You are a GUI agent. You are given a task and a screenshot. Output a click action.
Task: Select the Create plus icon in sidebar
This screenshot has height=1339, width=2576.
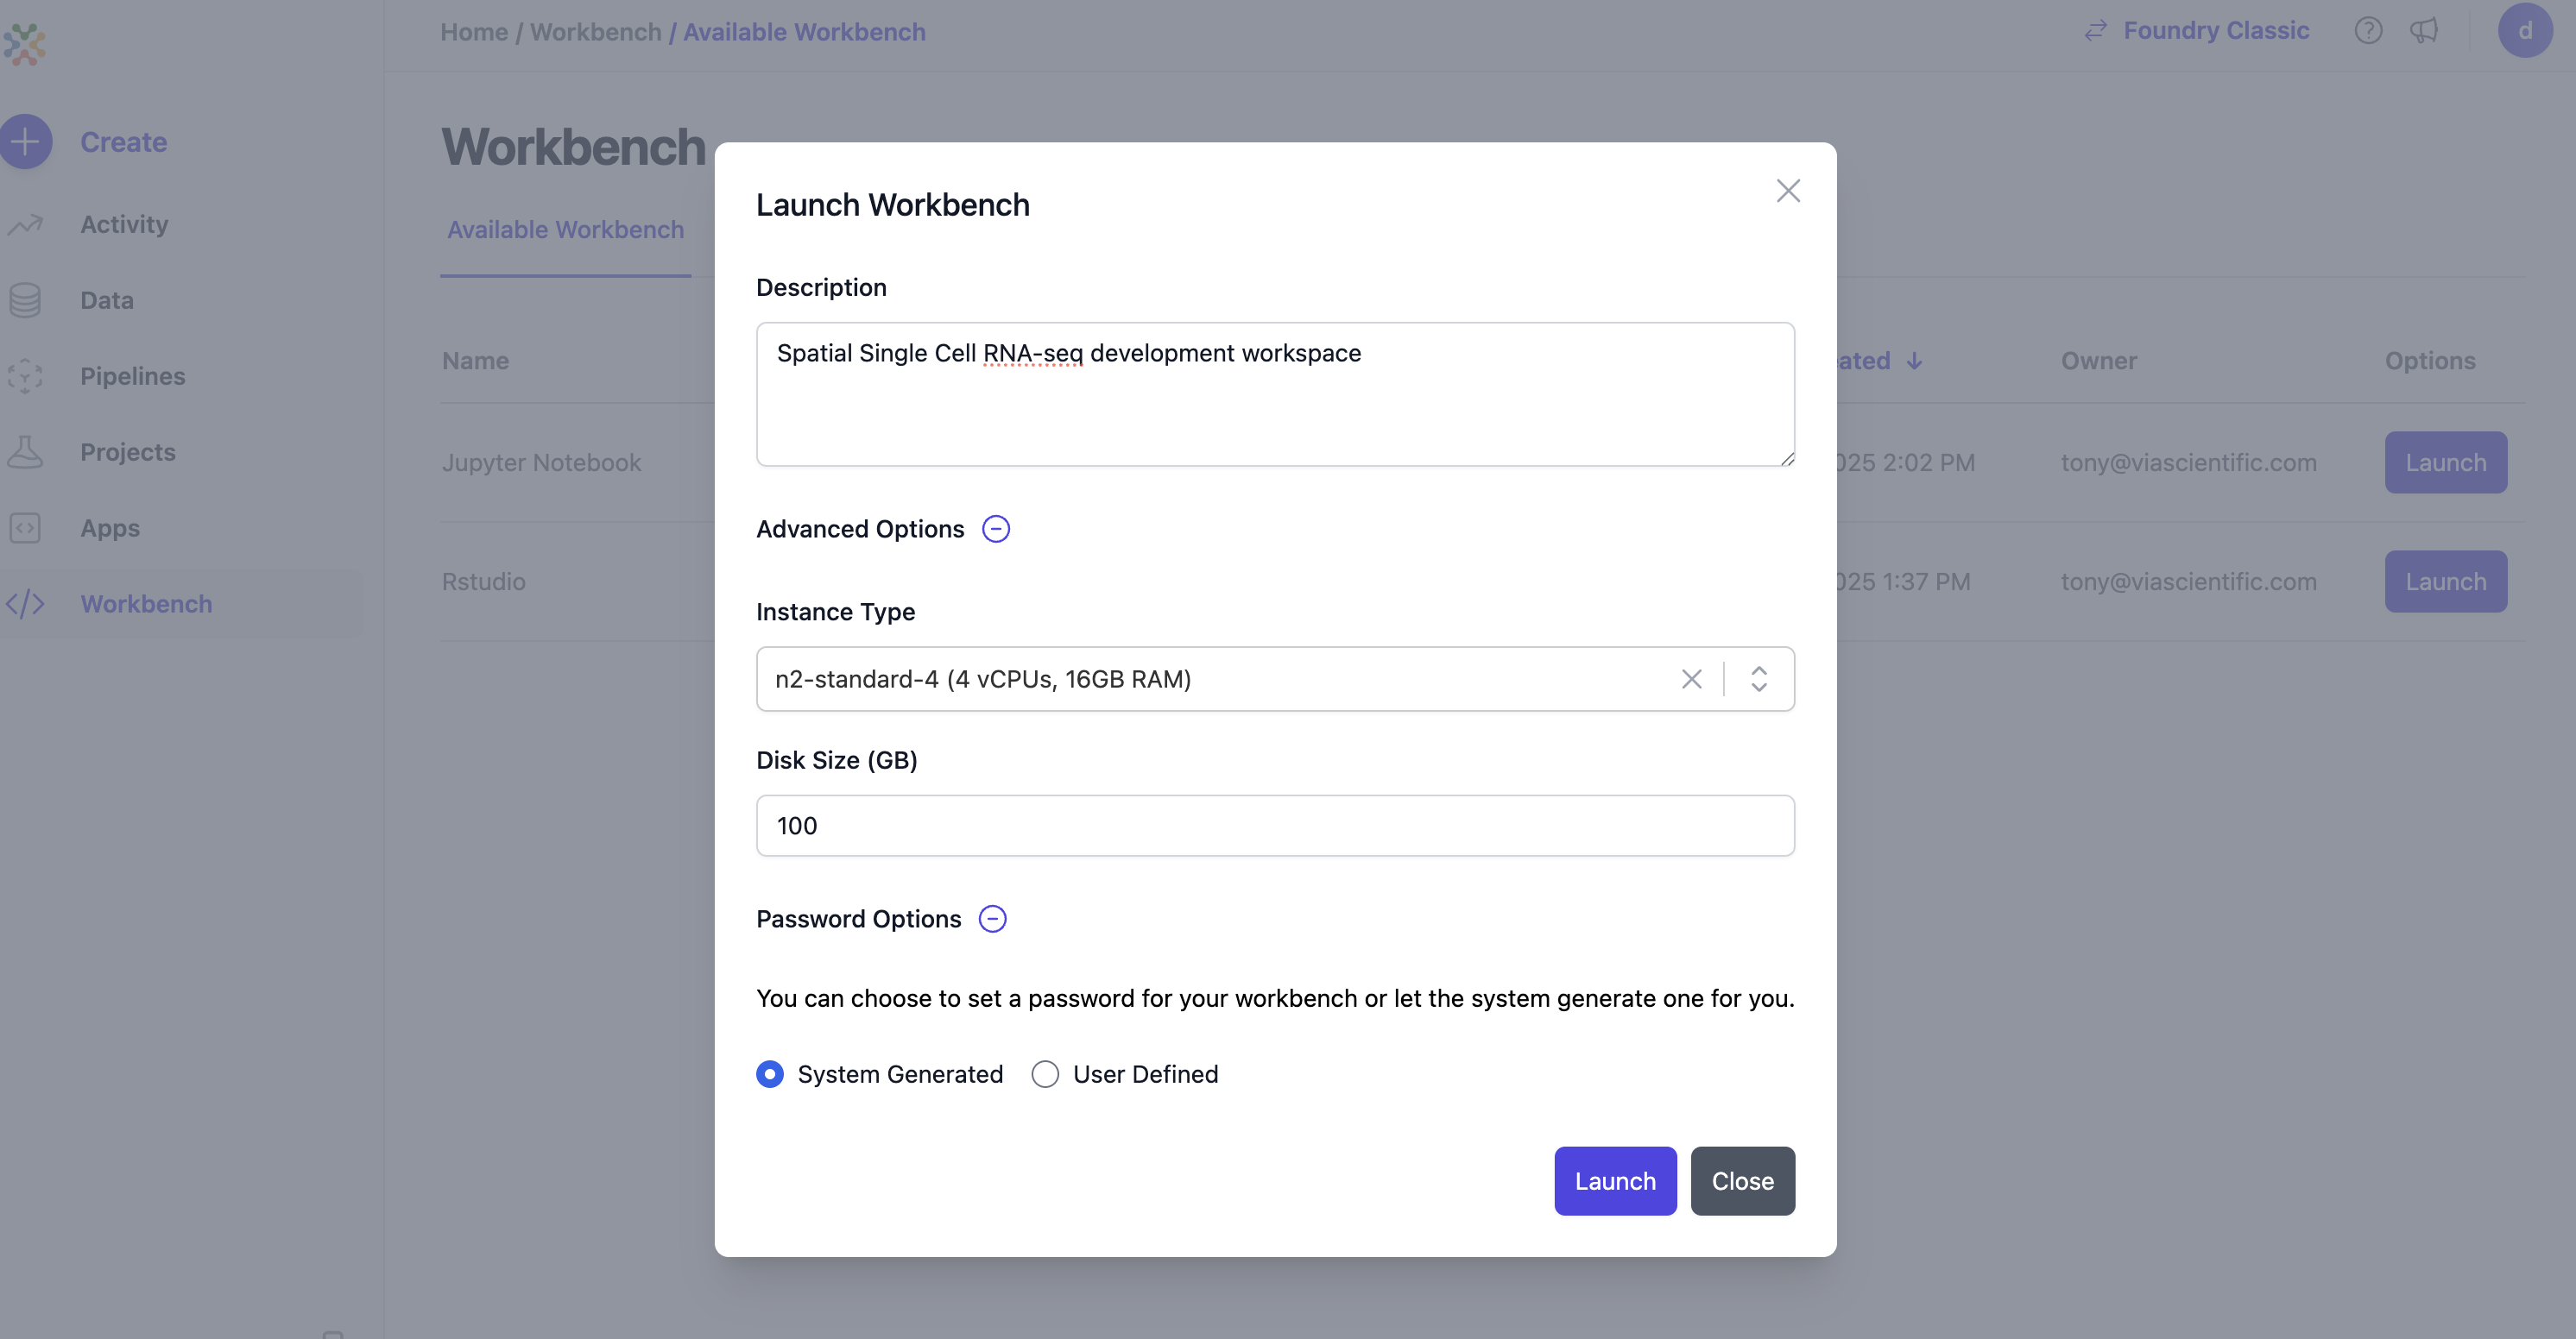26,141
